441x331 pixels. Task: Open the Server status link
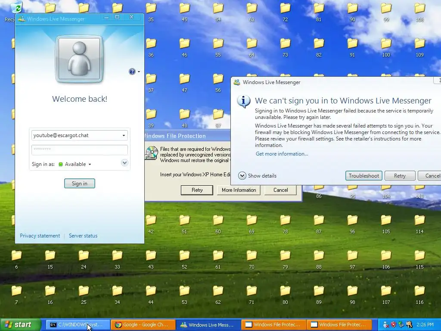(83, 236)
